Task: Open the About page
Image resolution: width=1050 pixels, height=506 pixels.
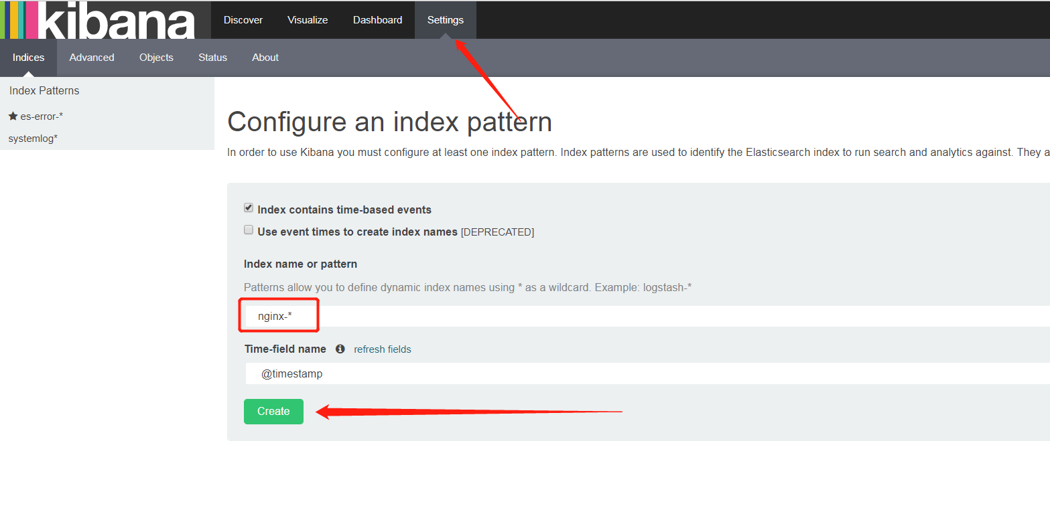Action: point(265,57)
